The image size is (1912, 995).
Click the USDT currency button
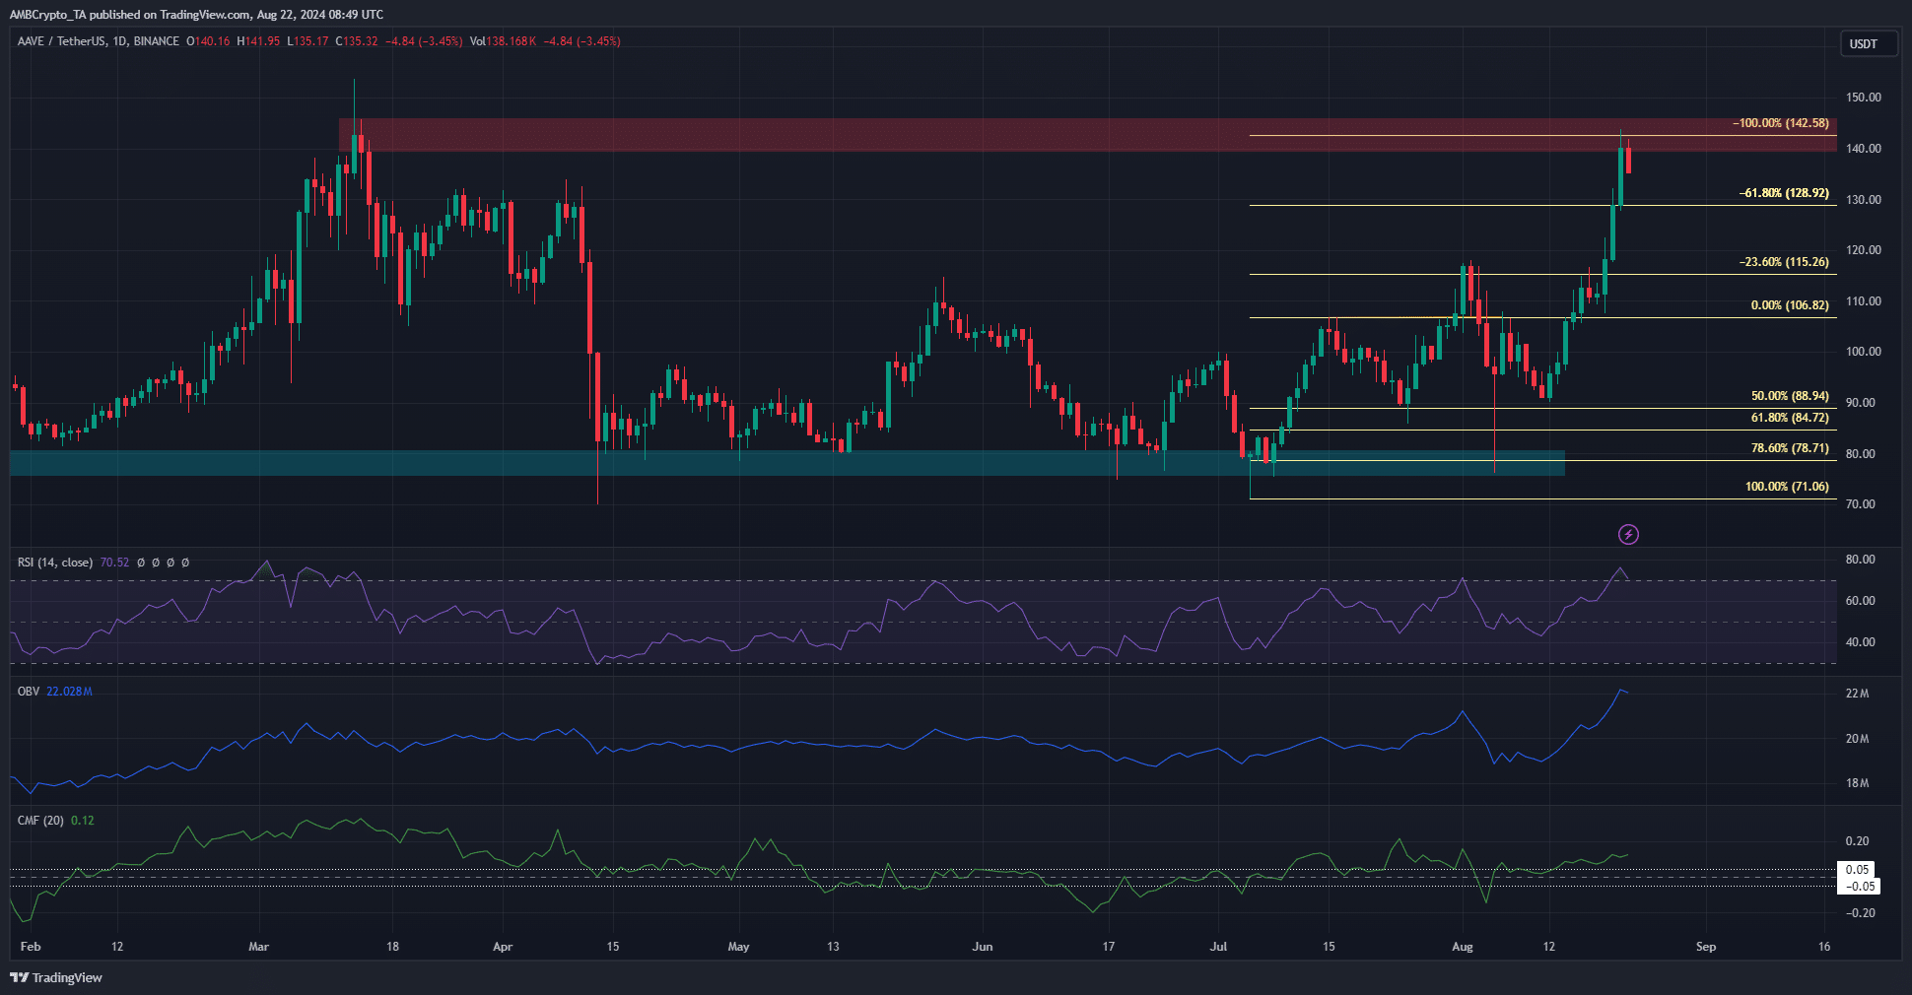[x=1869, y=43]
